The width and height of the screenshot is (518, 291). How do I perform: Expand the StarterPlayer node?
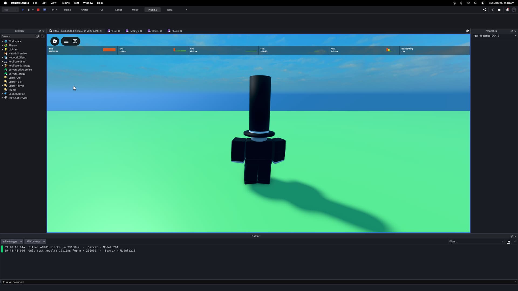tap(2, 86)
